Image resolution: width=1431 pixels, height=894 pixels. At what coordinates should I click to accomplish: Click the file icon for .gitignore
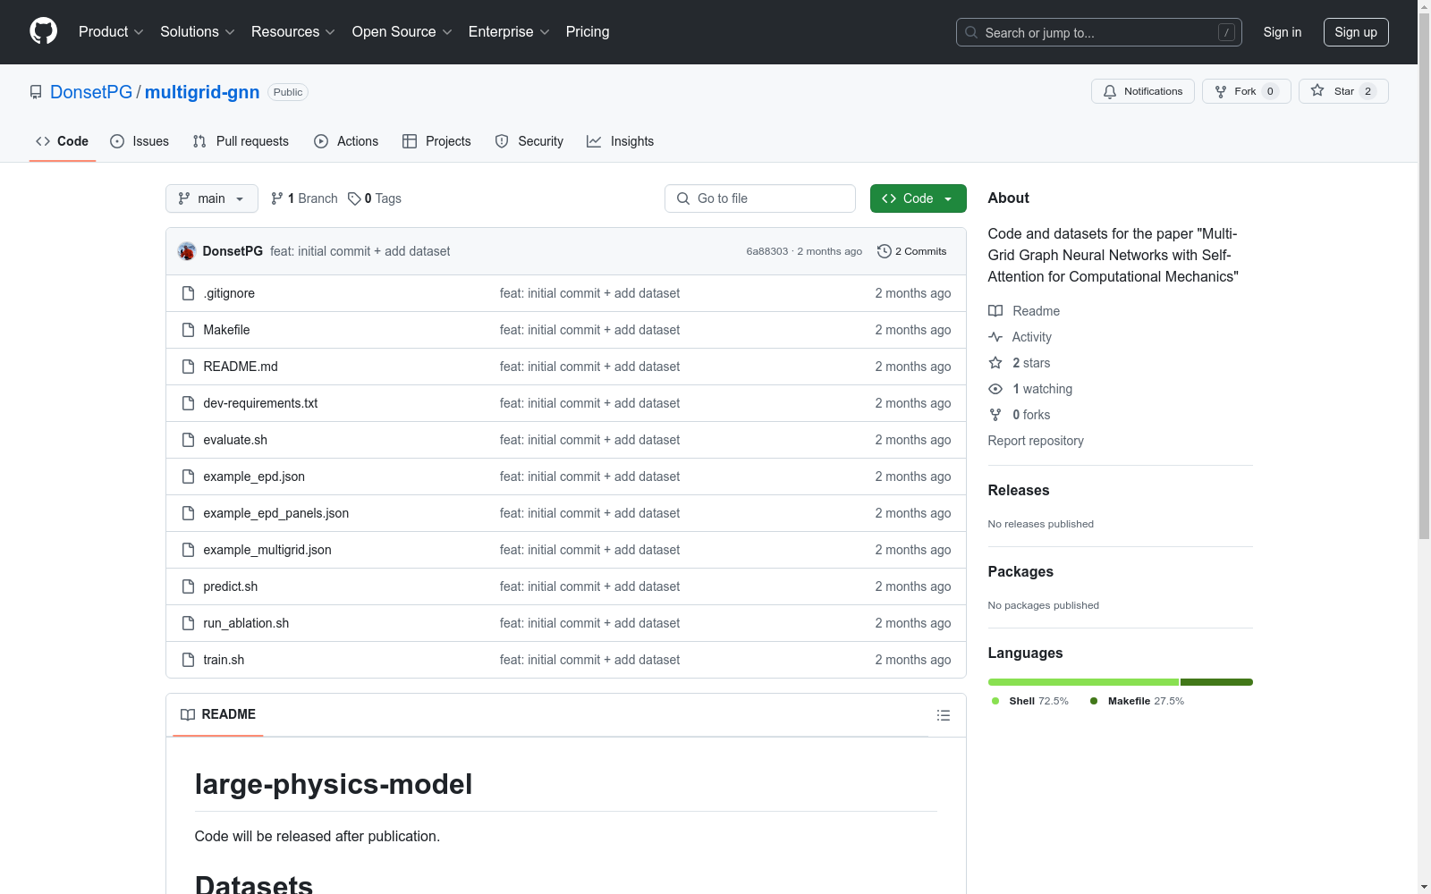tap(188, 293)
